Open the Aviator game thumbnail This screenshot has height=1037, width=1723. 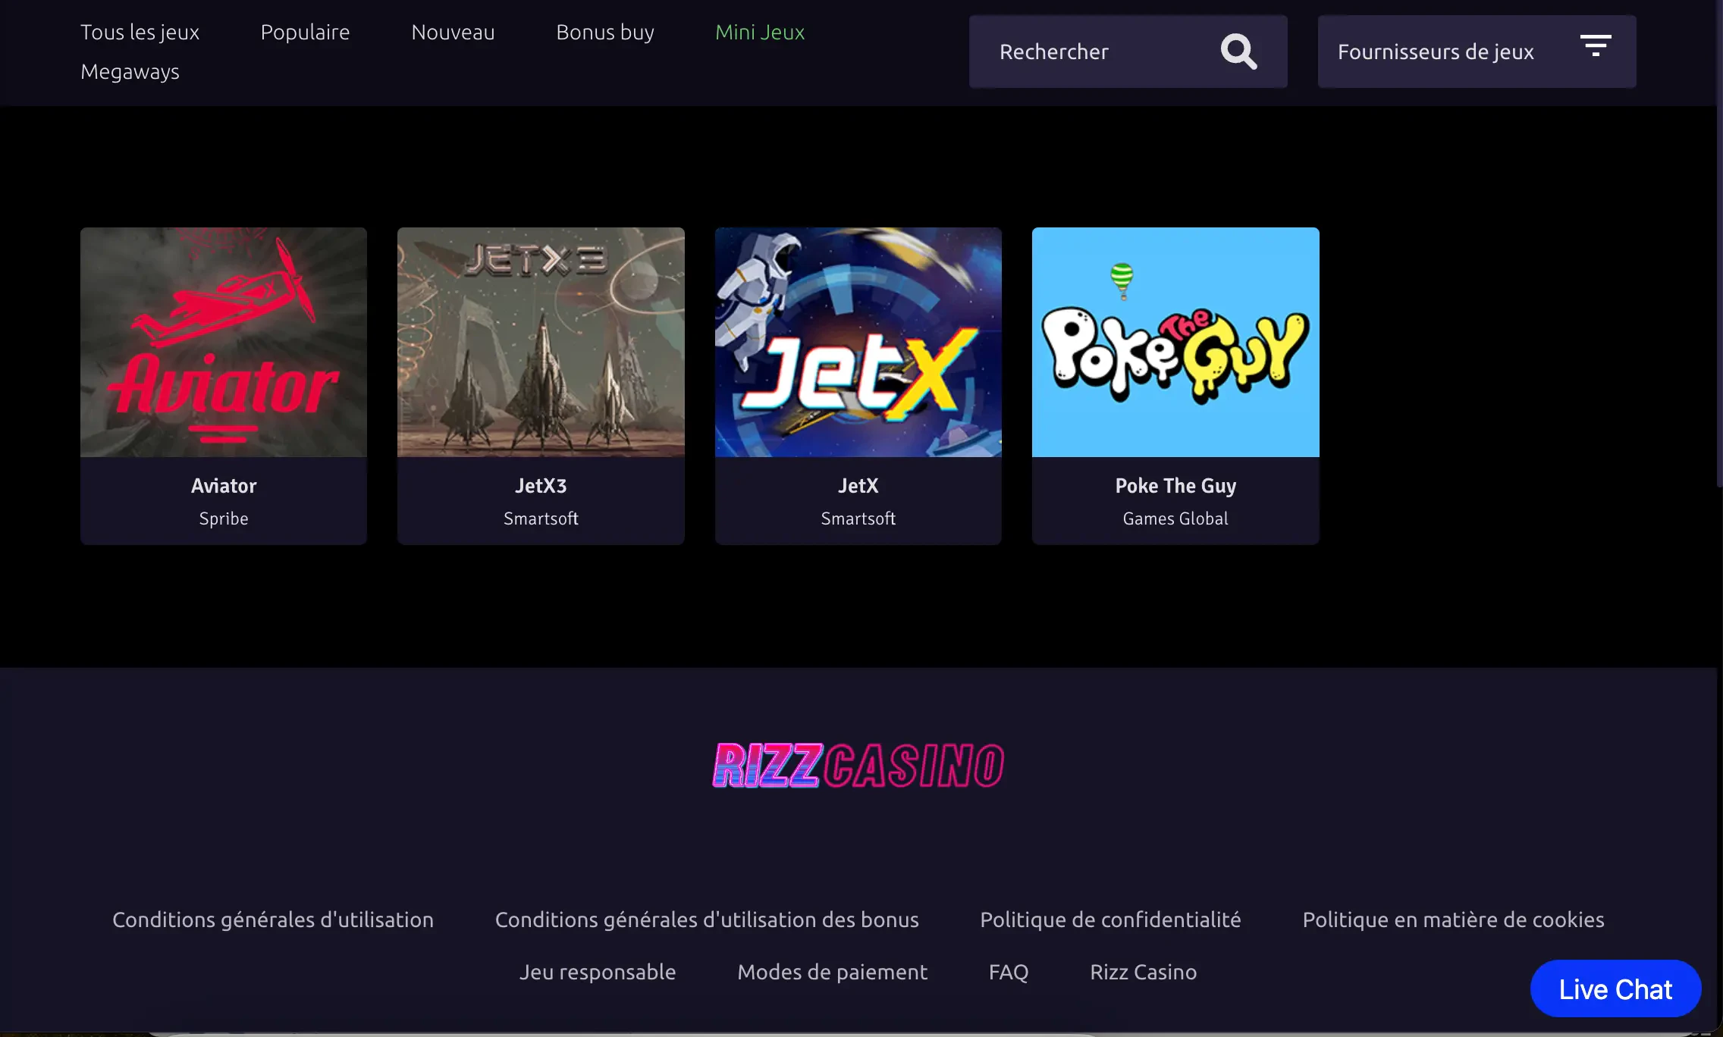click(x=224, y=342)
